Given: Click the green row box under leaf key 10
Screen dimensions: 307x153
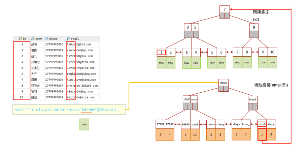Looking at the screenshot, I should [x=272, y=62].
